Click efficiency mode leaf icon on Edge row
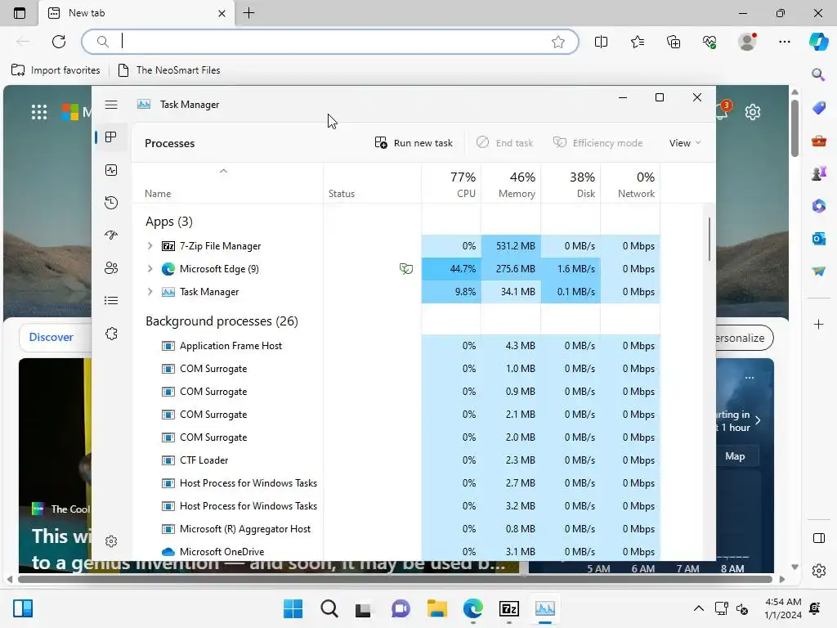This screenshot has width=837, height=628. pyautogui.click(x=406, y=268)
